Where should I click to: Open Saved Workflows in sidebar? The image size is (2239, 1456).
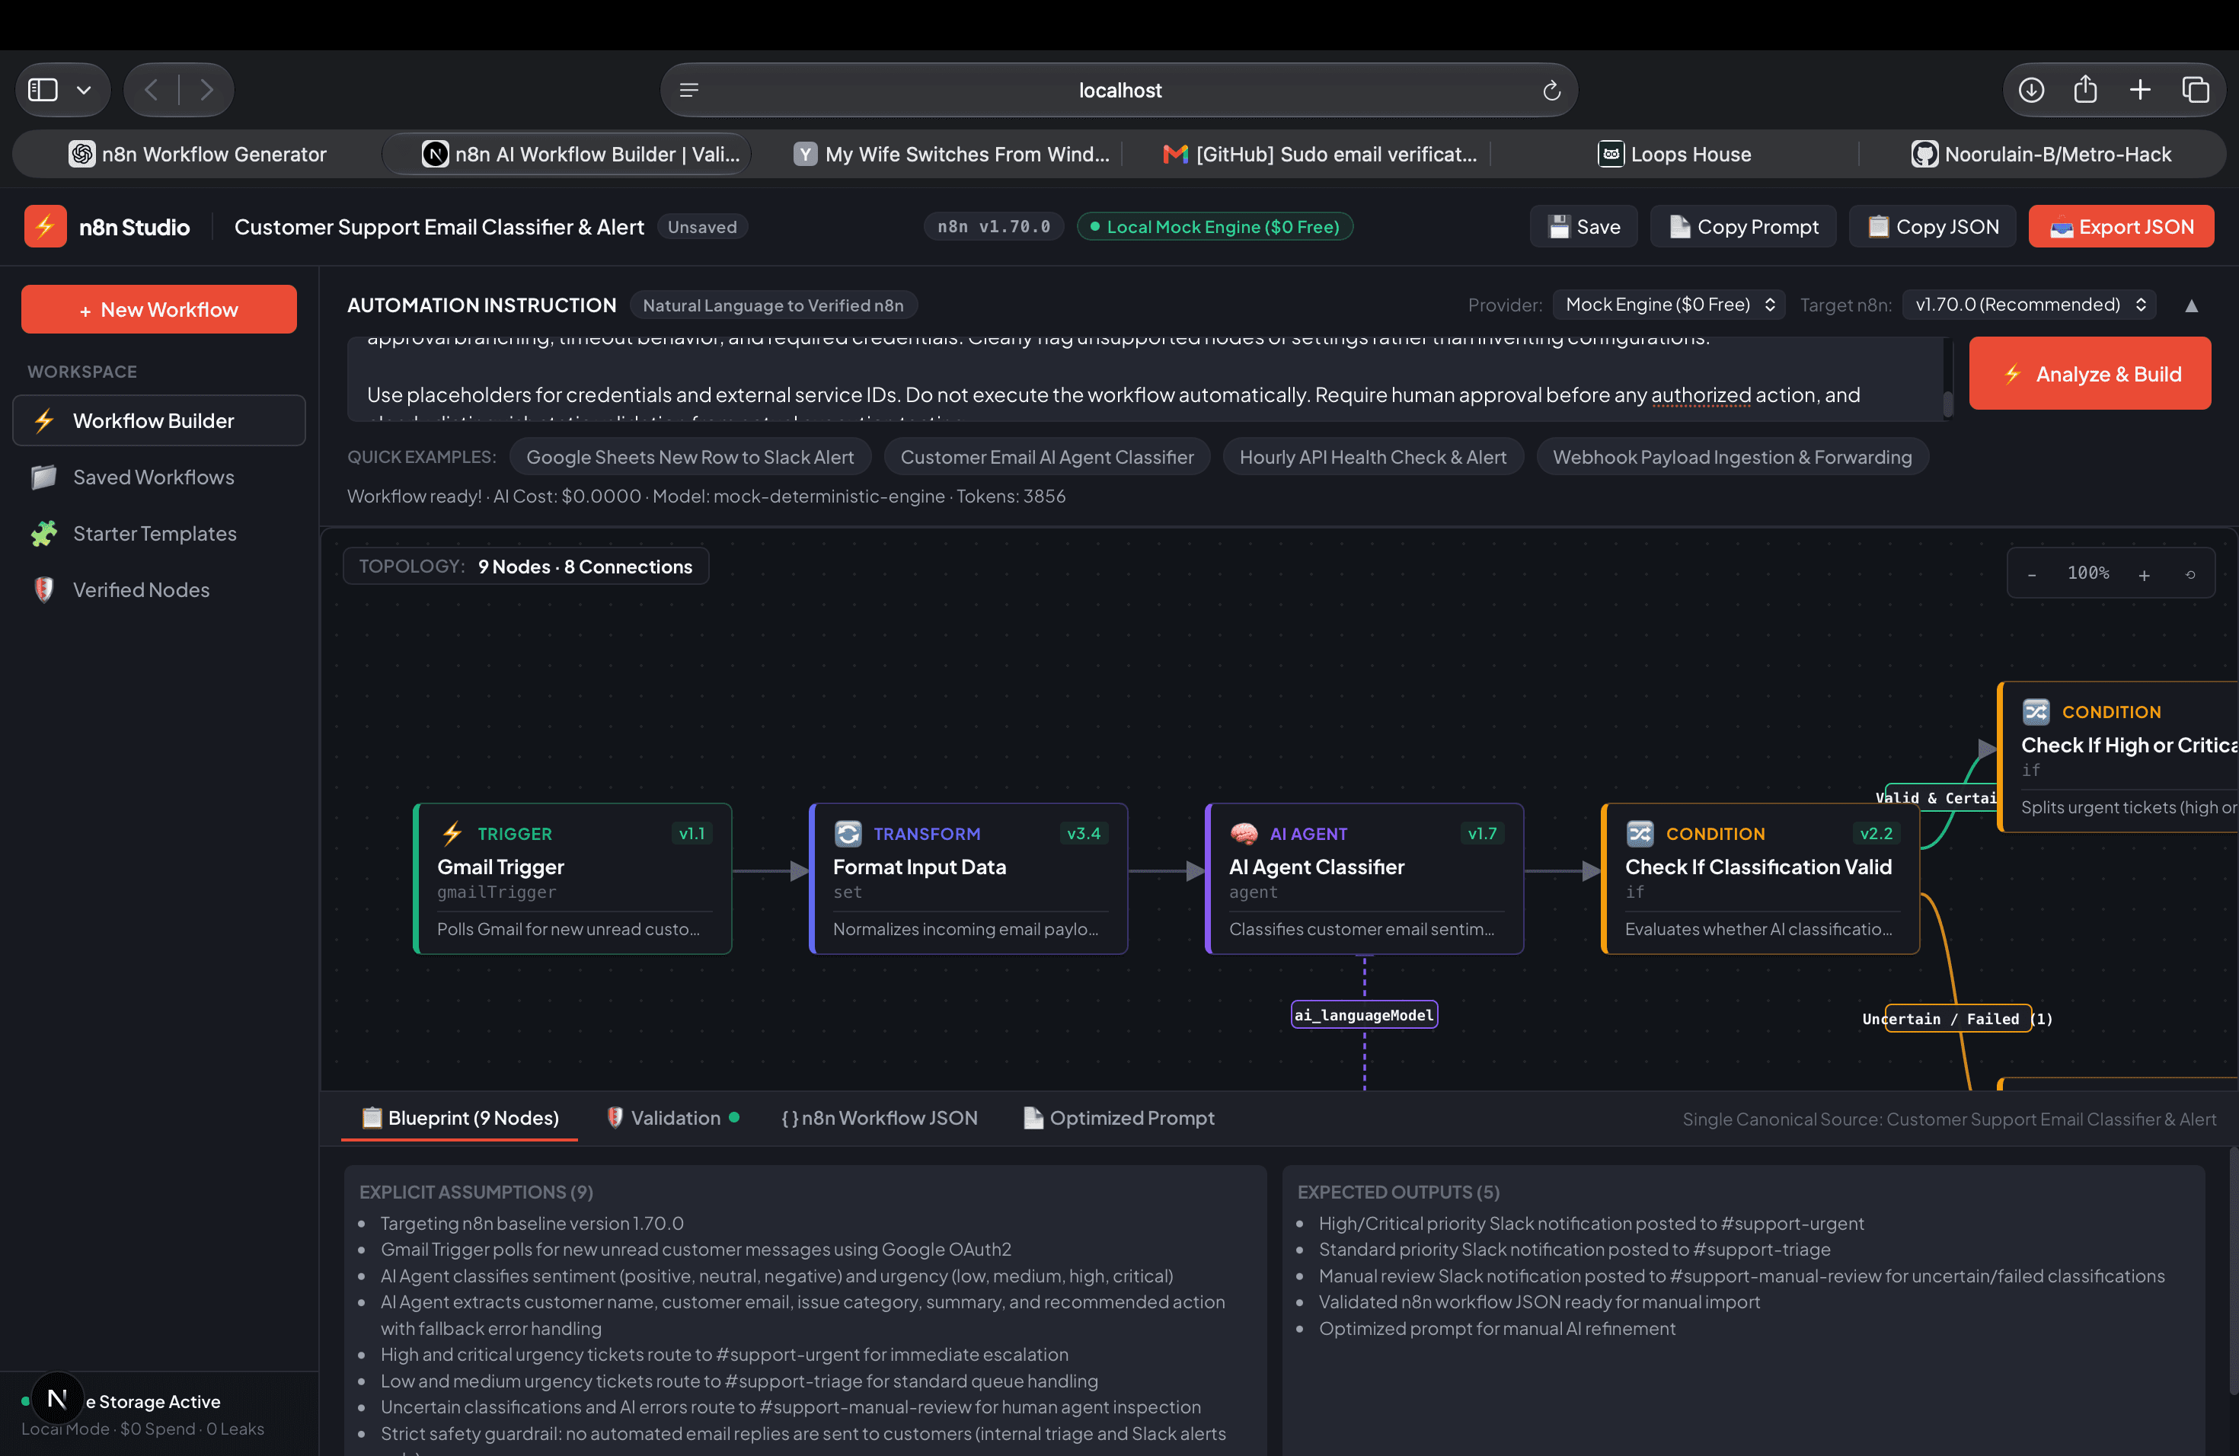pyautogui.click(x=159, y=477)
